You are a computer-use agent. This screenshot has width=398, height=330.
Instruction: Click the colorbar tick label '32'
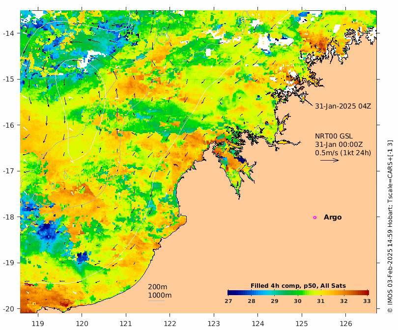click(343, 301)
